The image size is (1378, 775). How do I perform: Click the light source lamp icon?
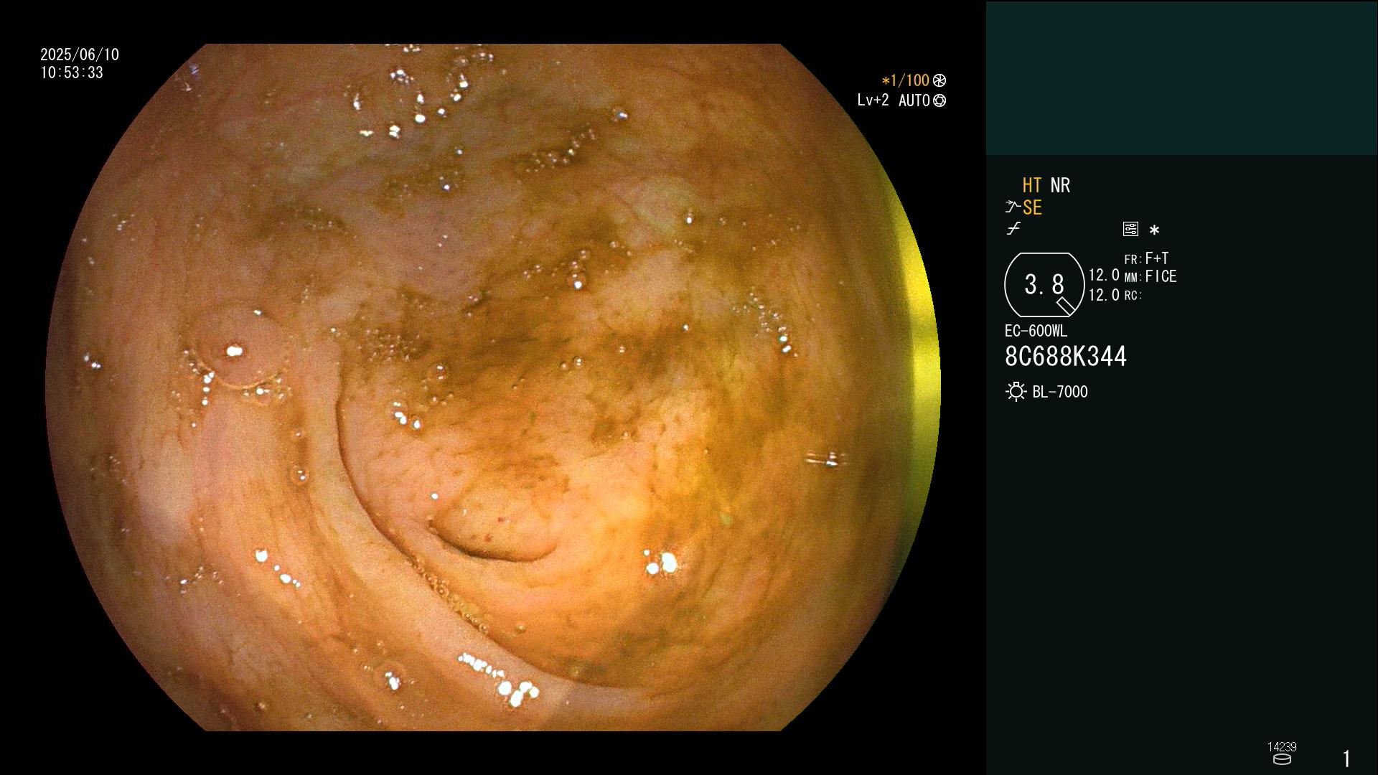point(1016,392)
